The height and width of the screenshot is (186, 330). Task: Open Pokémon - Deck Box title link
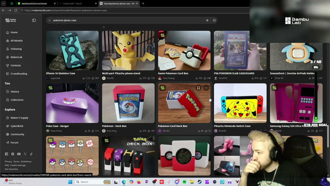coord(114,126)
